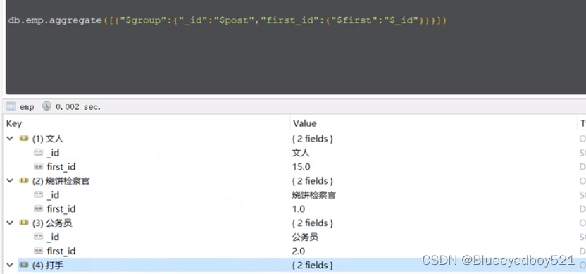Image resolution: width=586 pixels, height=274 pixels.
Task: Click the value 15.0 for first_id
Action: click(301, 167)
